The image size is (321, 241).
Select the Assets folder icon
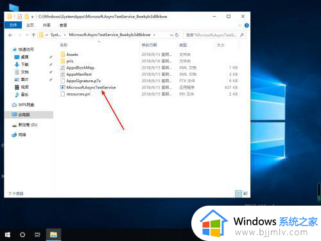62,54
